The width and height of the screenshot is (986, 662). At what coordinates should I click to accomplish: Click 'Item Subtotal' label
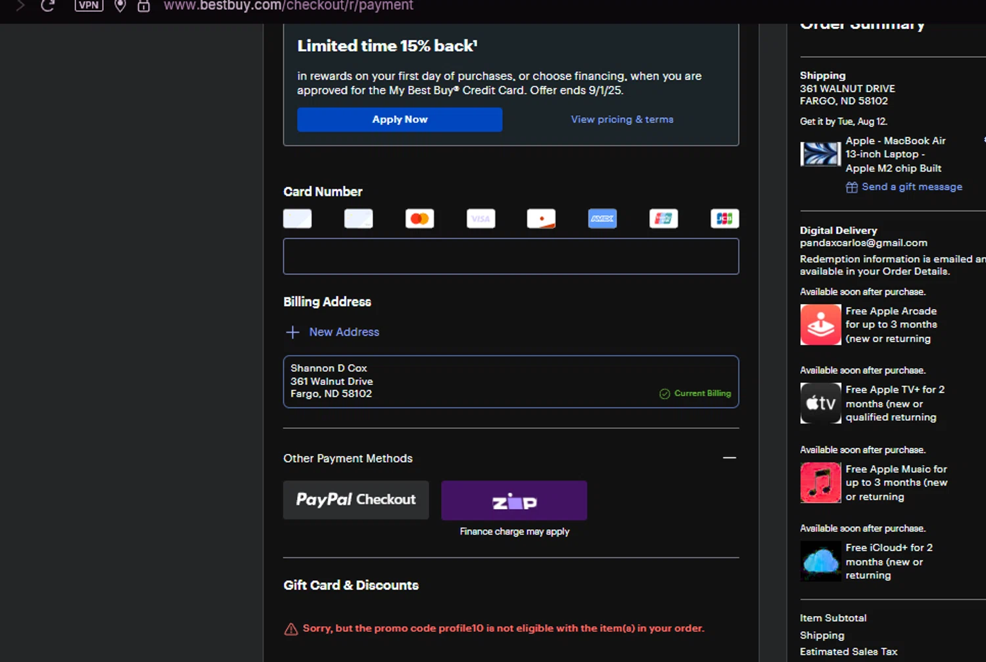tap(833, 618)
